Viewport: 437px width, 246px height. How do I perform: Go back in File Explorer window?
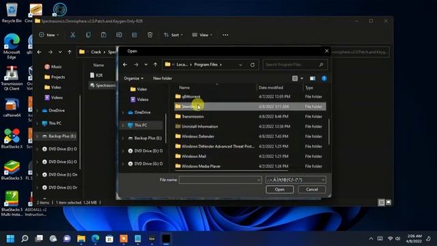coord(40,52)
